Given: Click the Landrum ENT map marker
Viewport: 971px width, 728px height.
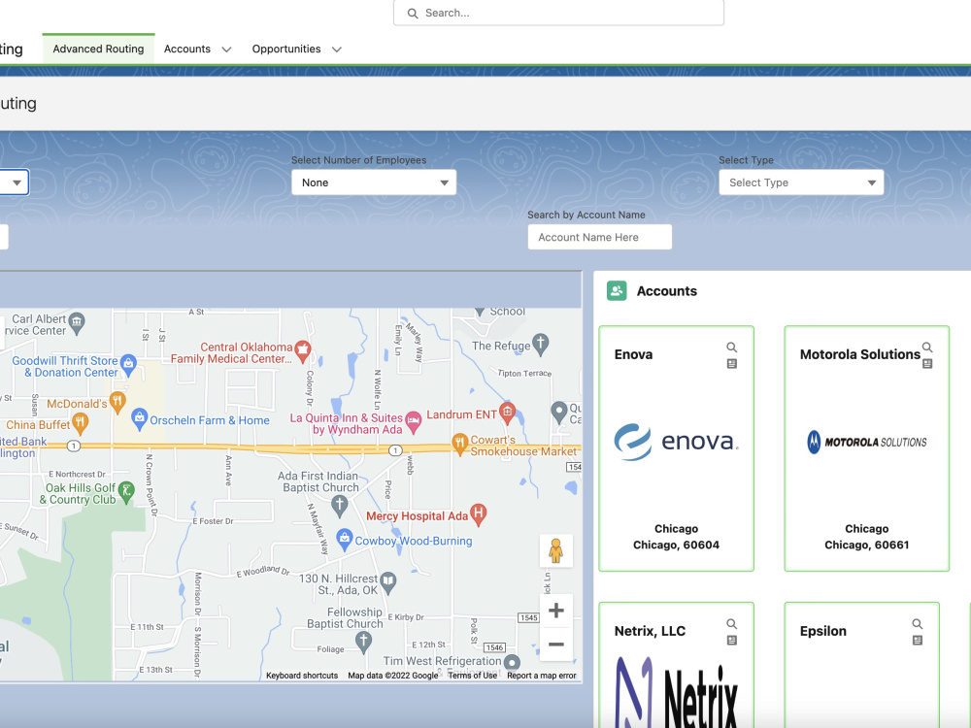Looking at the screenshot, I should (507, 413).
